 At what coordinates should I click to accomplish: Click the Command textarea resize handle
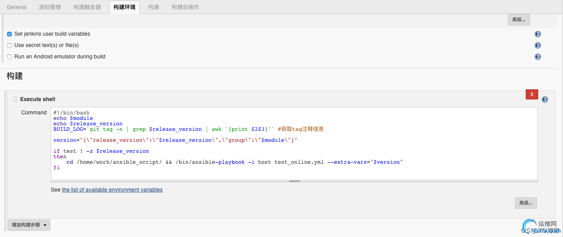tap(294, 181)
